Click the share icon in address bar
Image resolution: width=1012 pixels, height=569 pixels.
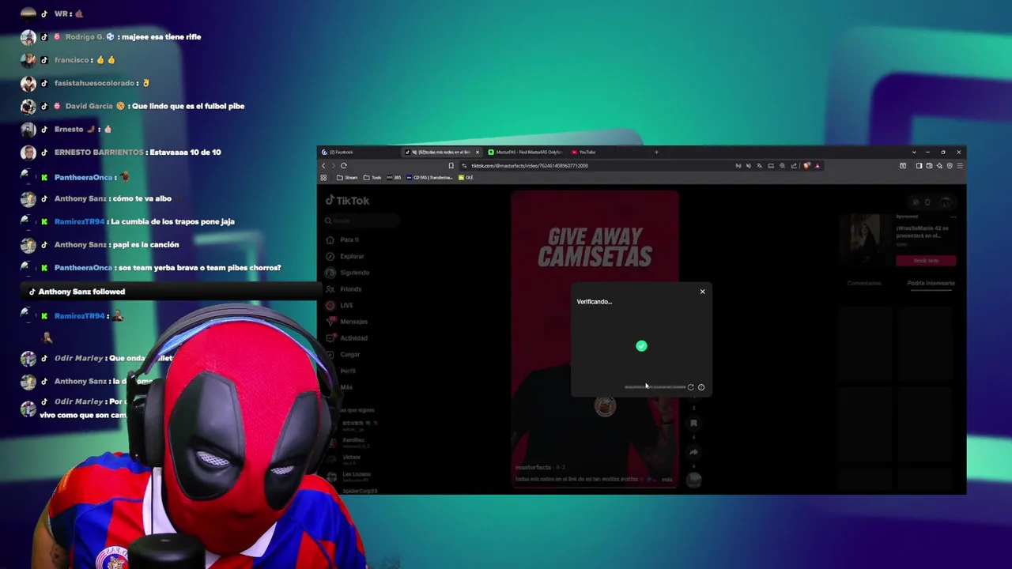point(794,166)
